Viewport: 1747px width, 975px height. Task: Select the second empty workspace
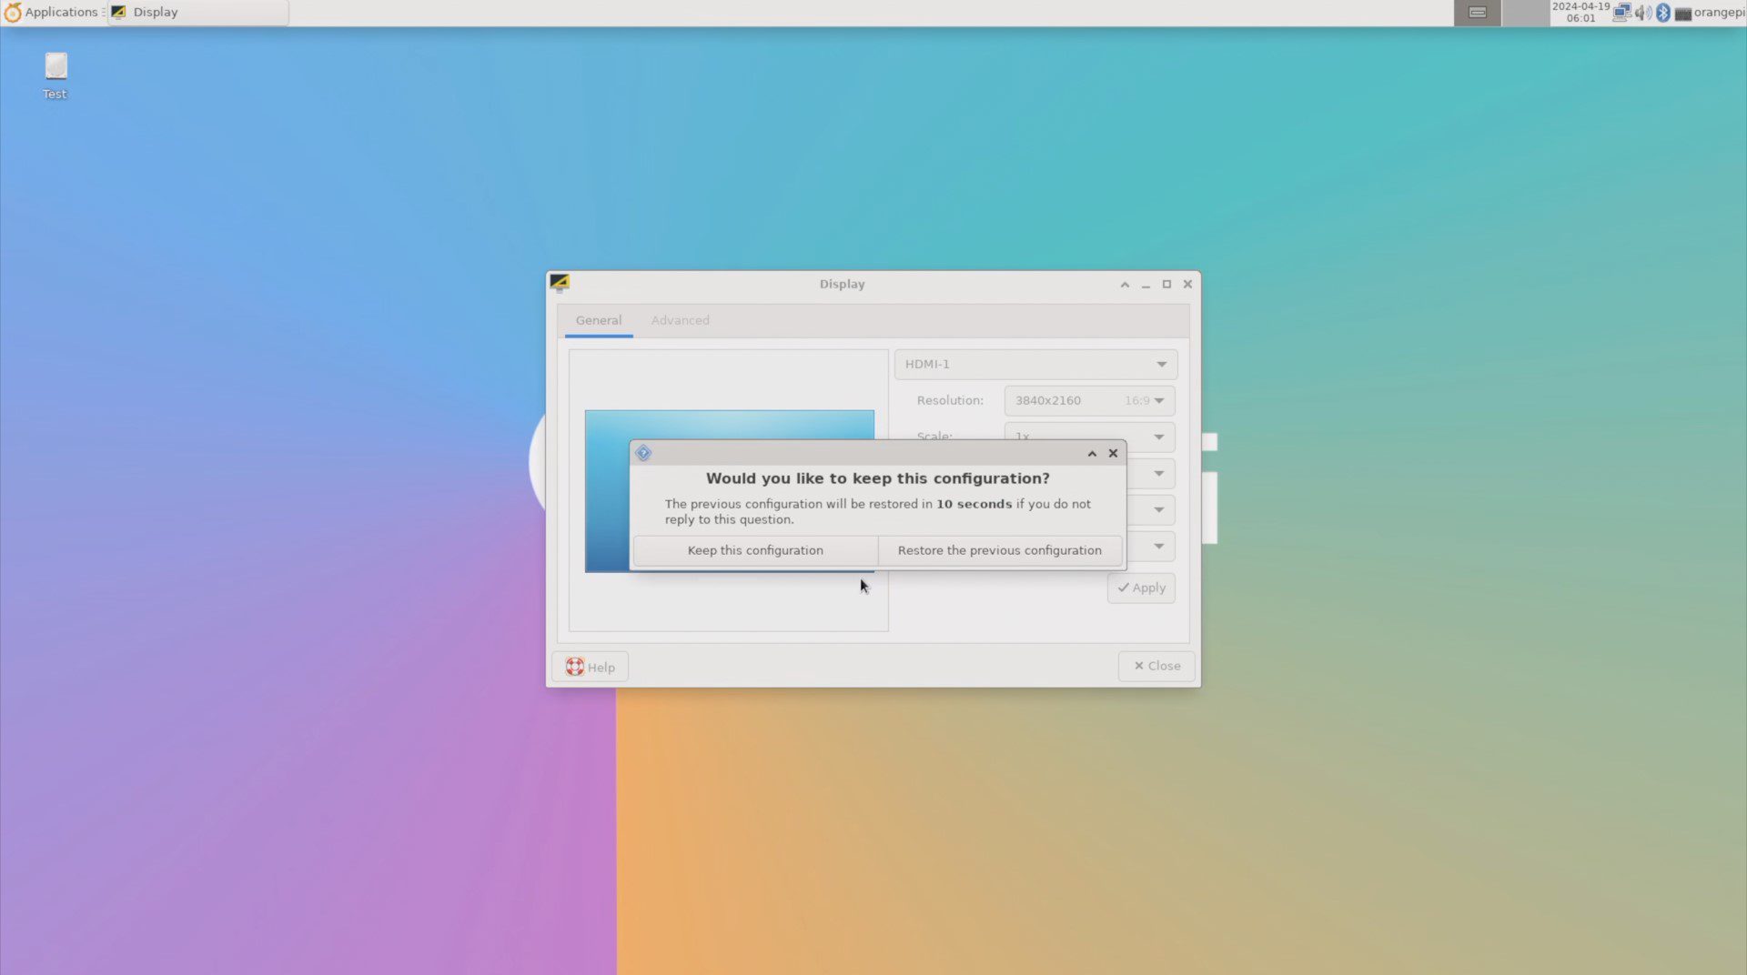coord(1525,13)
